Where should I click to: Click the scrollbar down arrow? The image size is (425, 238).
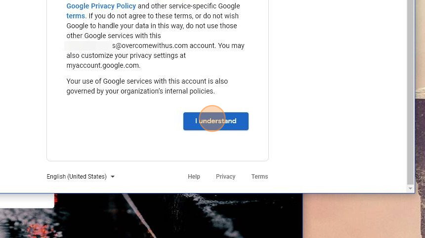tap(410, 189)
